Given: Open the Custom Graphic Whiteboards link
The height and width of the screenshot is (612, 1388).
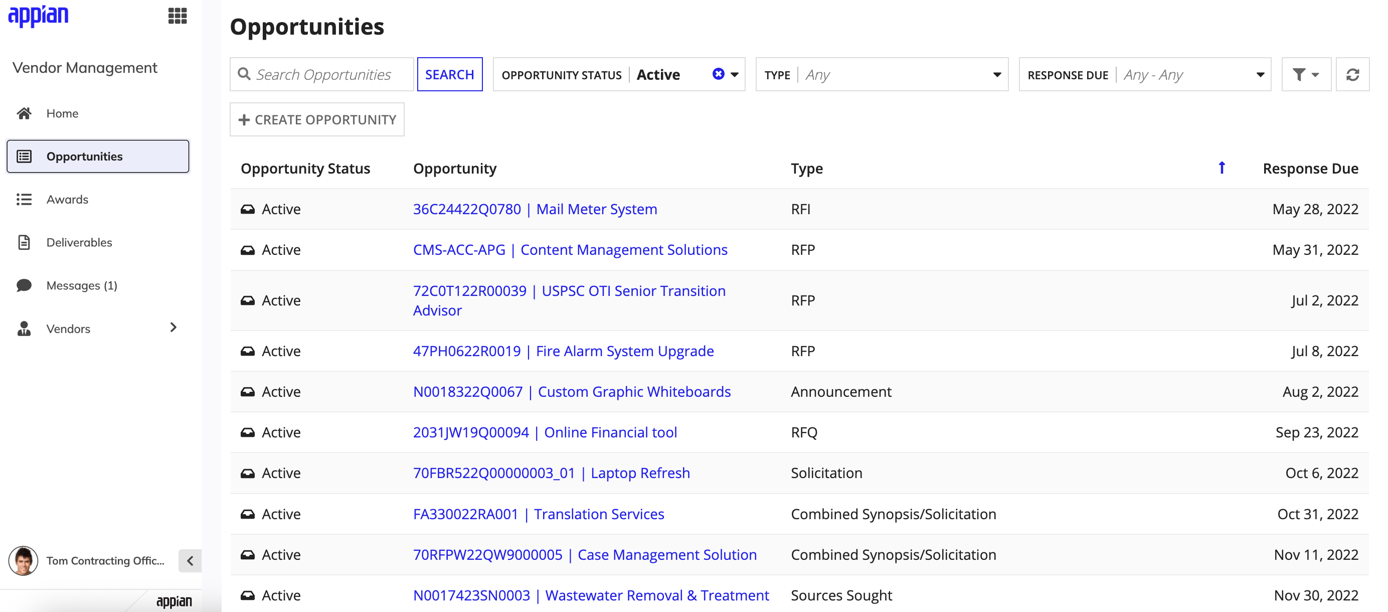Looking at the screenshot, I should [572, 391].
